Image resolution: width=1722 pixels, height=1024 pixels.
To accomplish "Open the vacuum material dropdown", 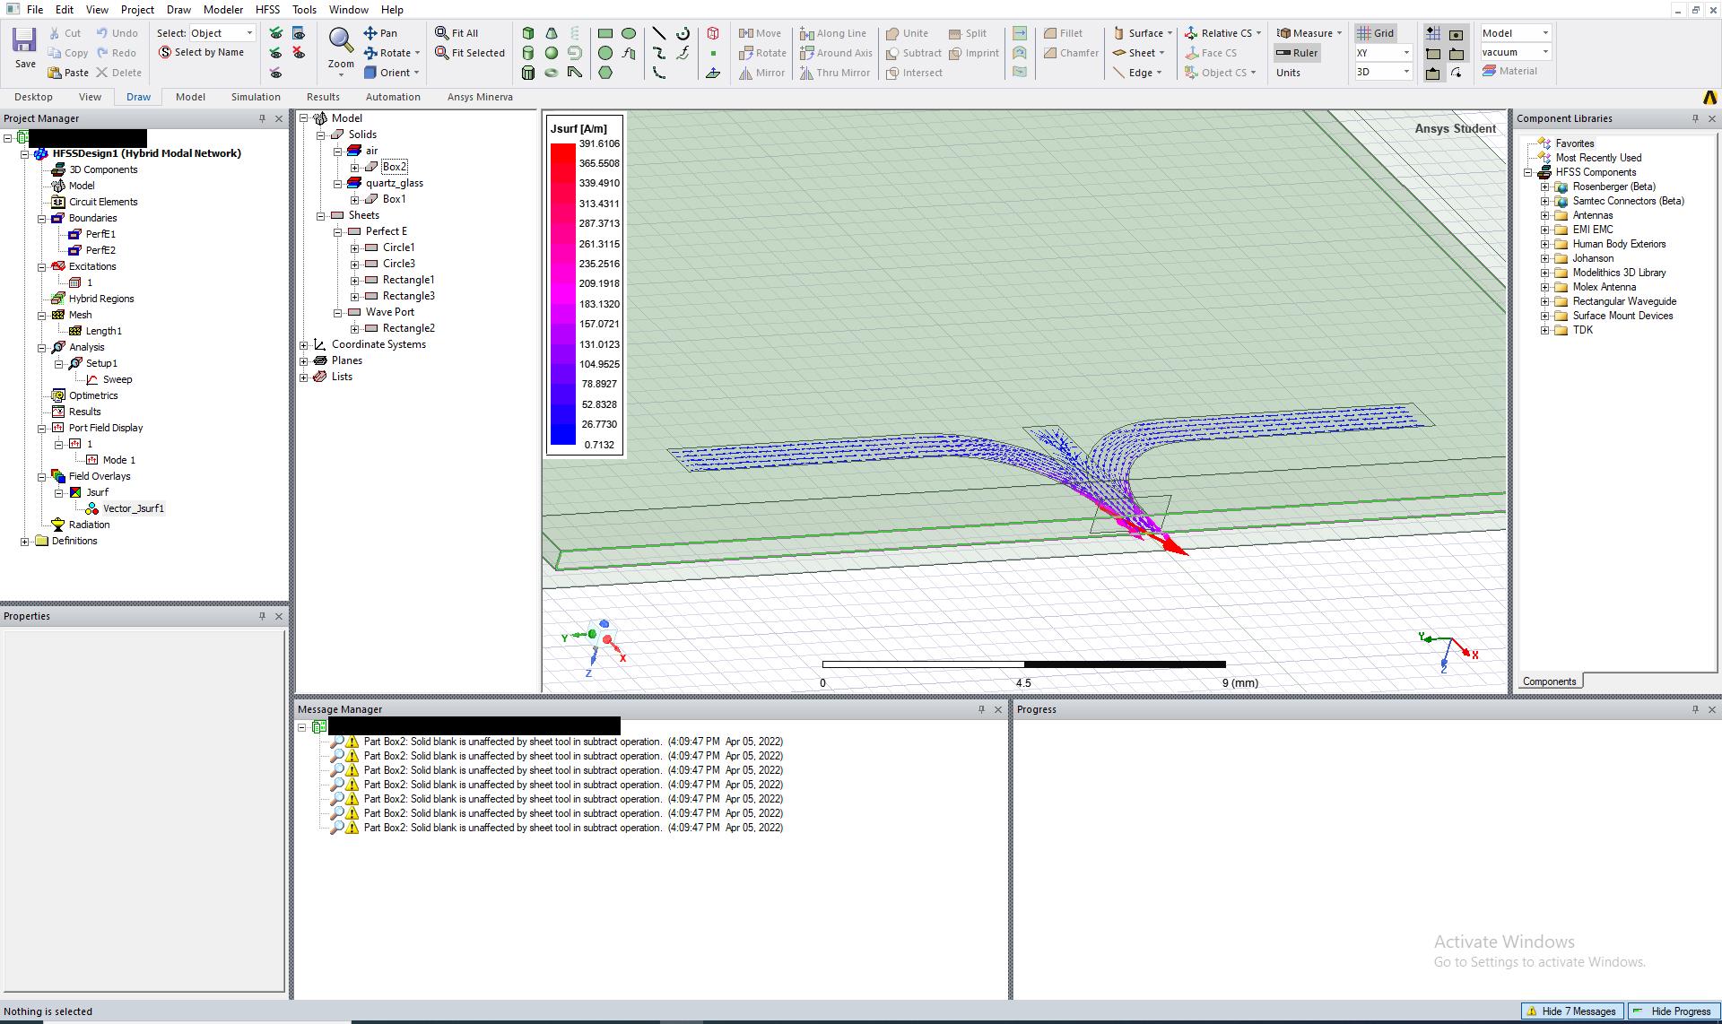I will 1516,52.
